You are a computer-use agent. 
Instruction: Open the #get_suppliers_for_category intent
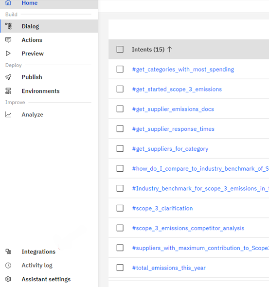[x=170, y=149]
